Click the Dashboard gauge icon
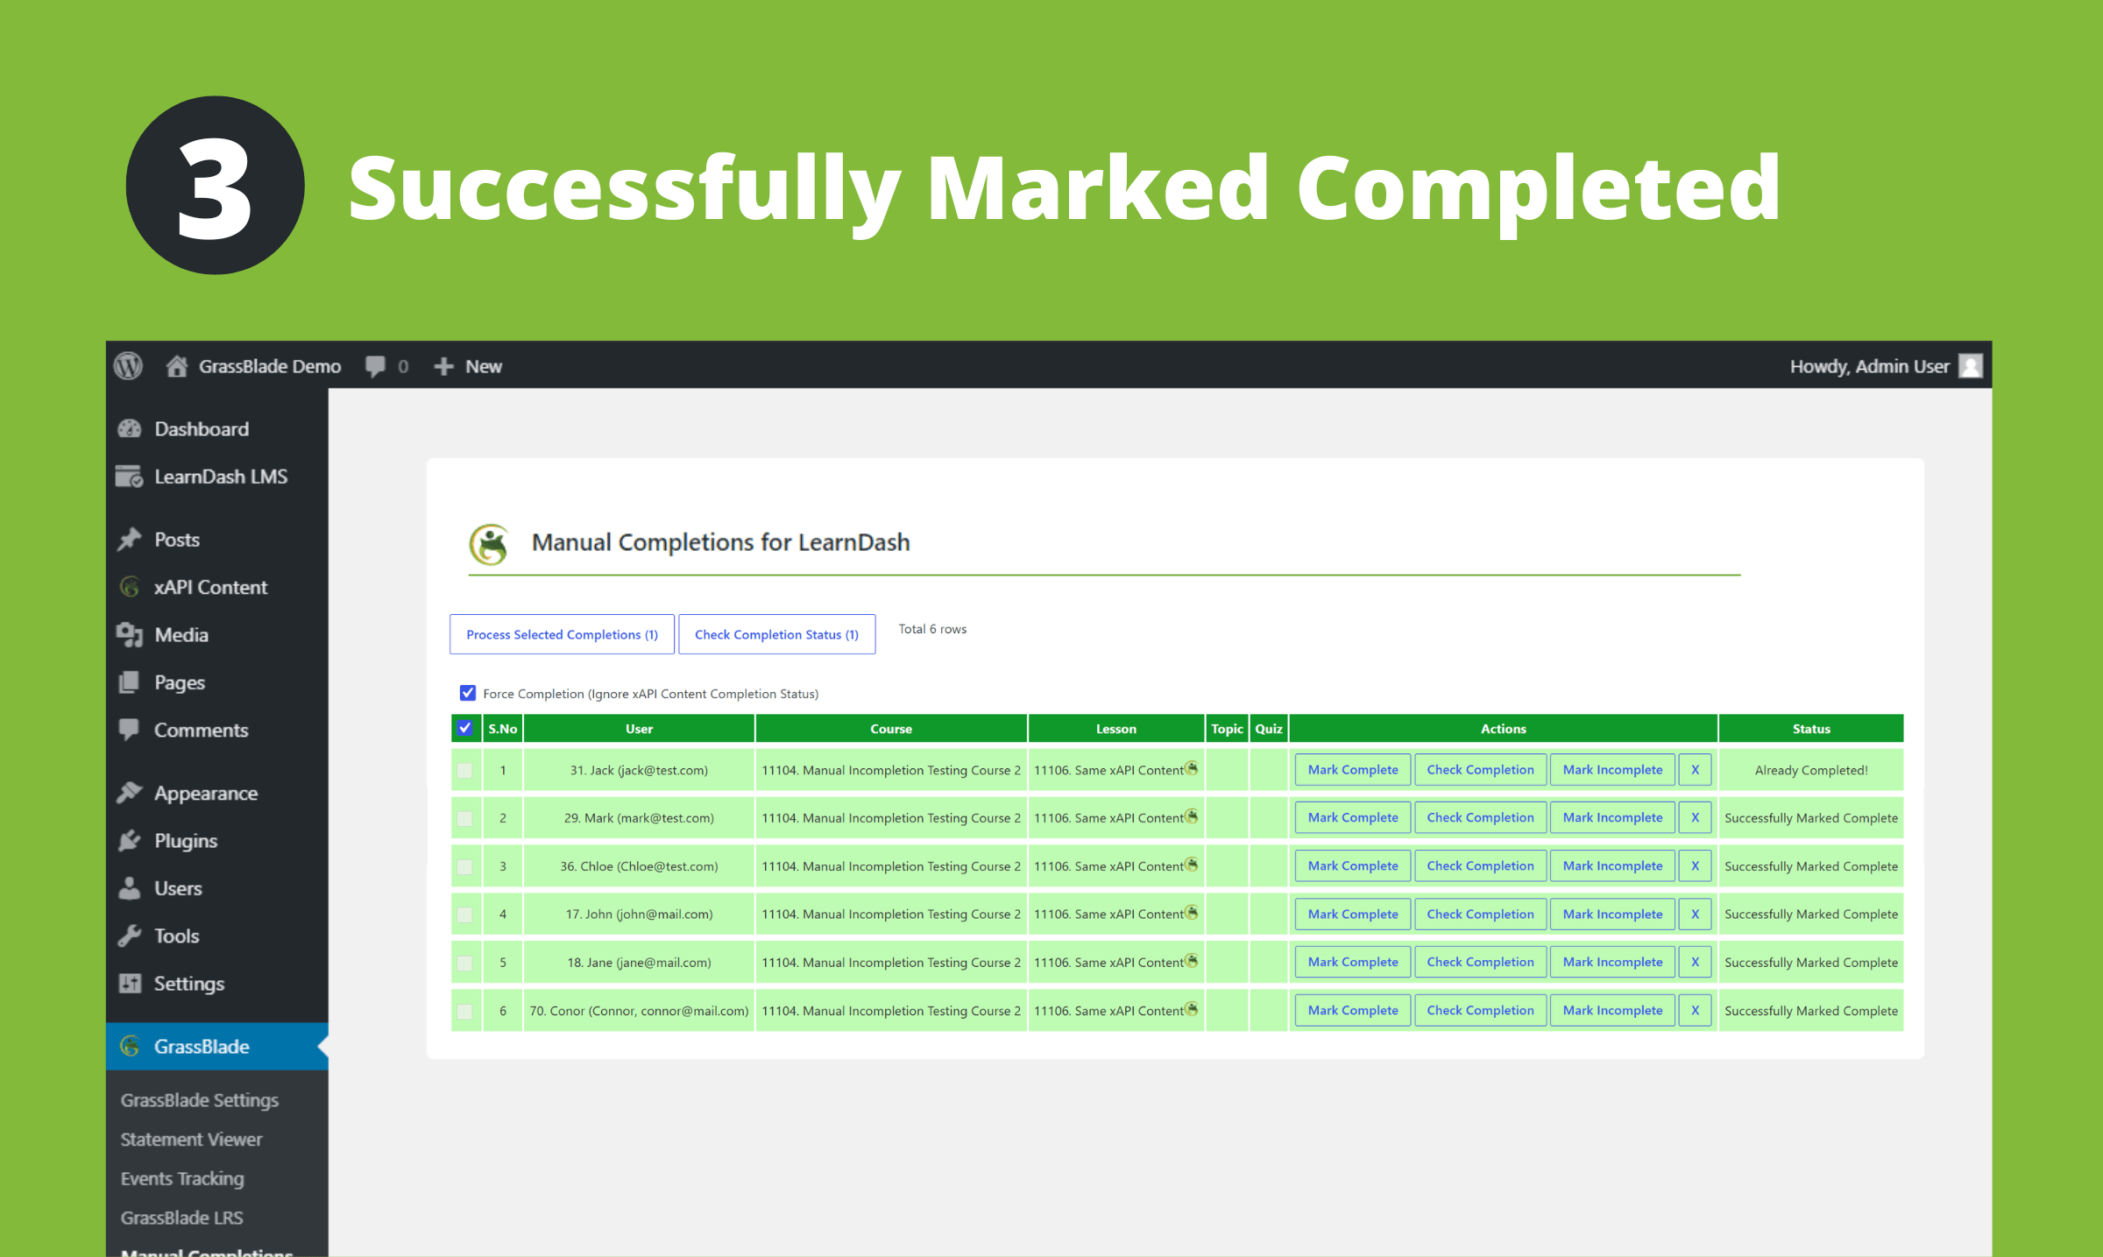This screenshot has height=1257, width=2103. click(x=130, y=429)
